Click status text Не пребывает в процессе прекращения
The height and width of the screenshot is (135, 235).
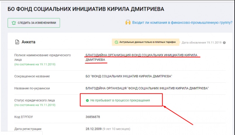click(120, 100)
